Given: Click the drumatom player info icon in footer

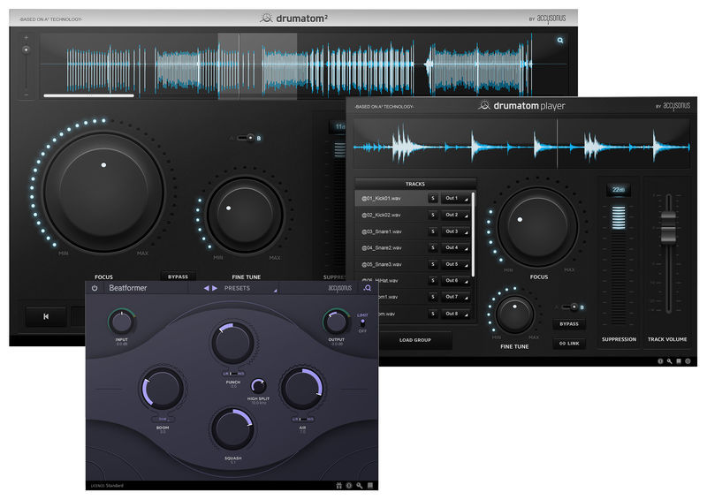Looking at the screenshot, I should 660,361.
